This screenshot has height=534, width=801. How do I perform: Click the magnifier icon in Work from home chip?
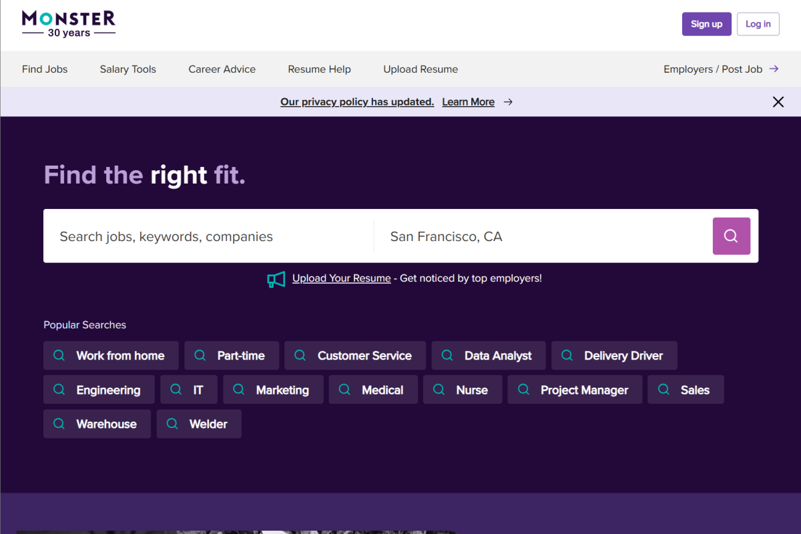coord(59,356)
